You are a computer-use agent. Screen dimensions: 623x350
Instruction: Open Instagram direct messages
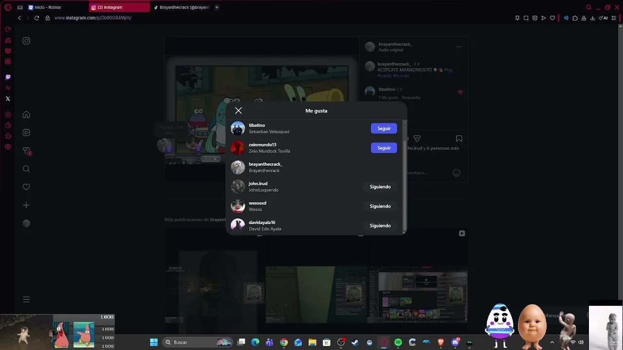coord(27,151)
